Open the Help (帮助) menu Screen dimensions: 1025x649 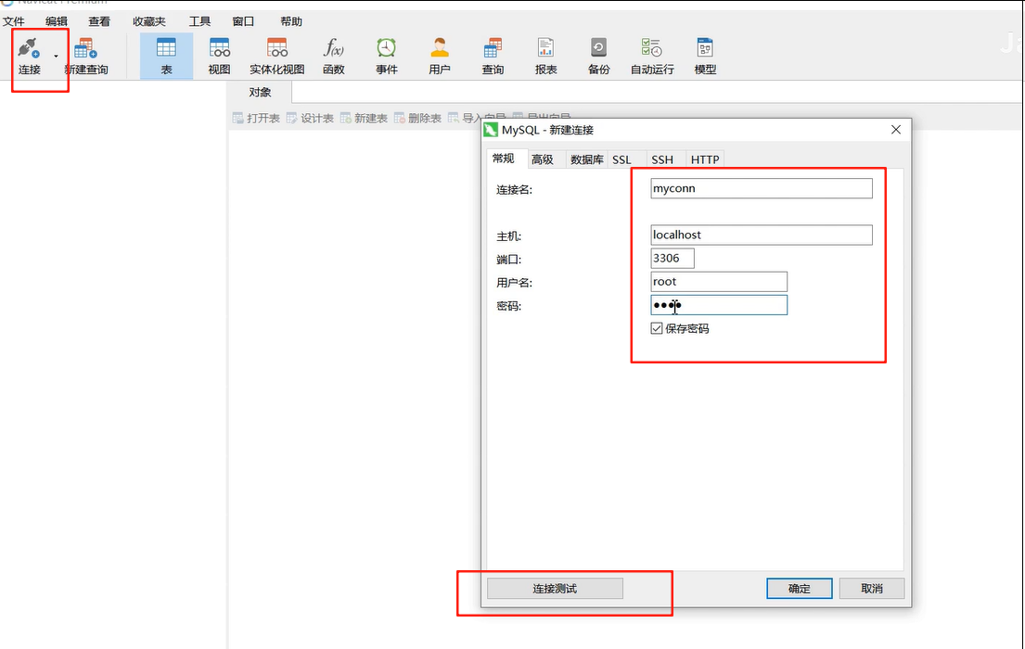tap(291, 21)
